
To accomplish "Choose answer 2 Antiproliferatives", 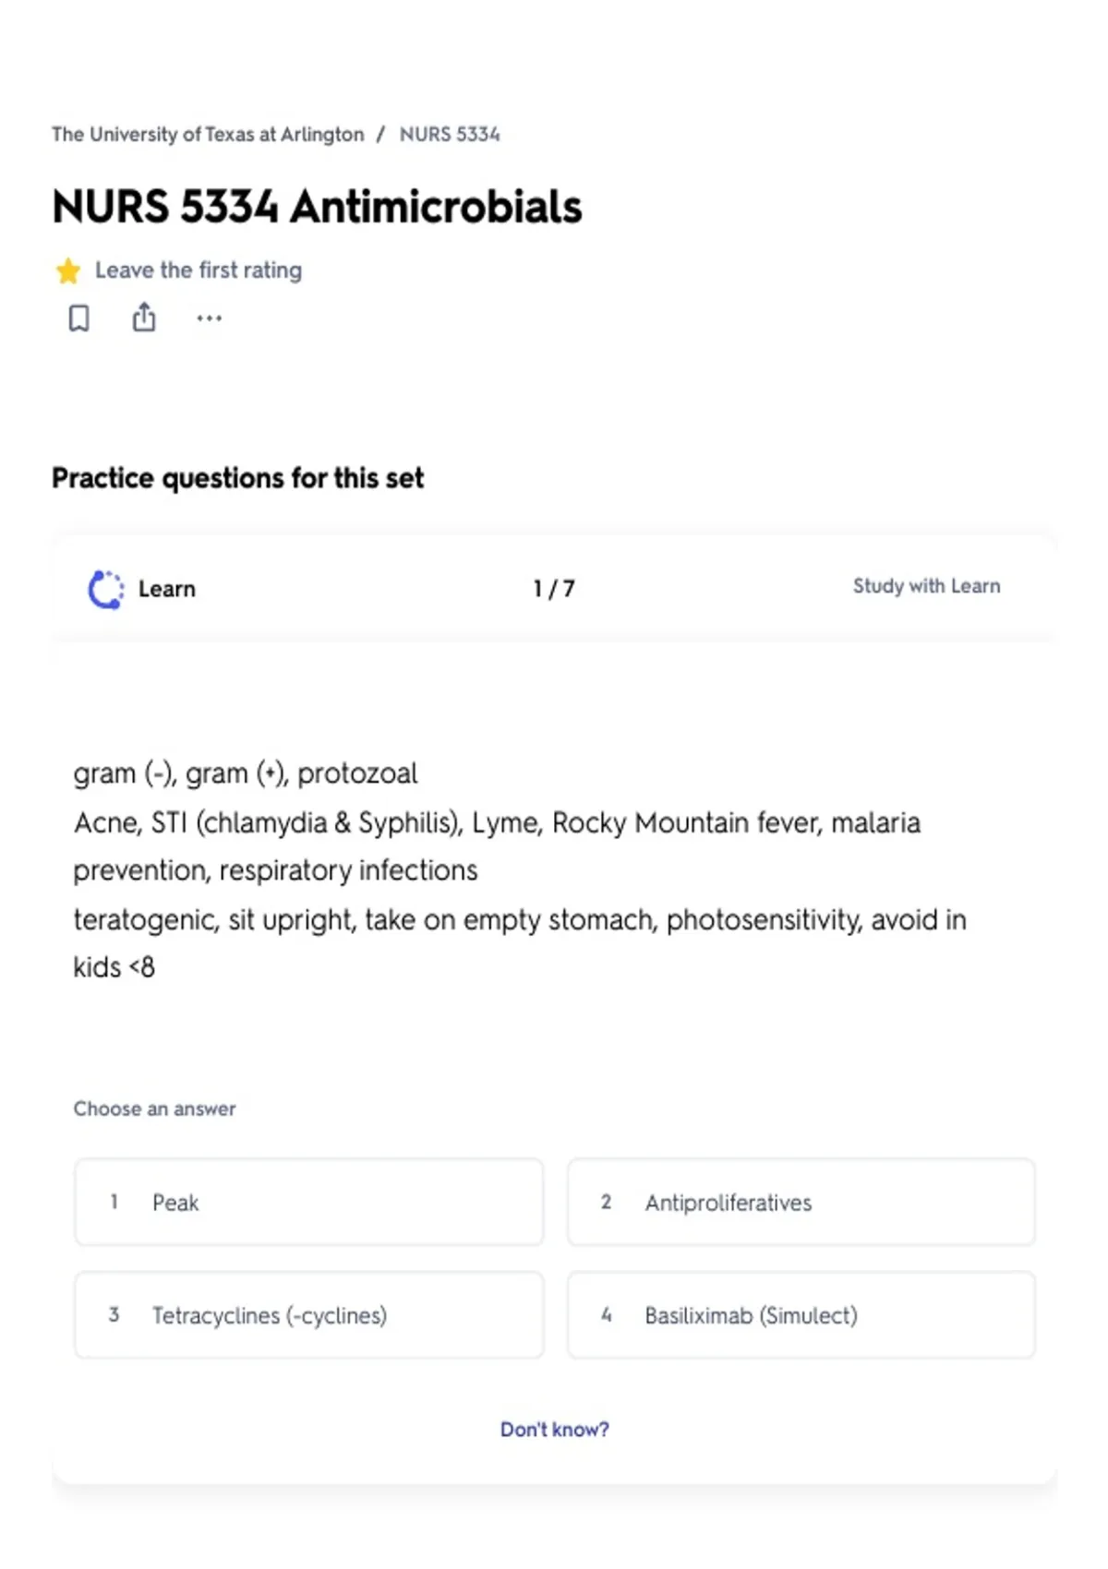I will 801,1203.
